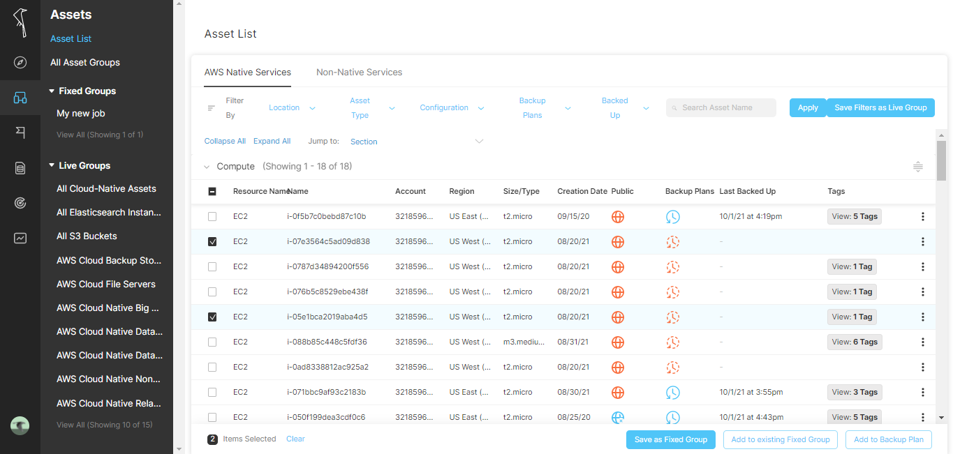Open the compass Discover icon in sidebar
Screen dimensions: 953x454
(x=20, y=63)
